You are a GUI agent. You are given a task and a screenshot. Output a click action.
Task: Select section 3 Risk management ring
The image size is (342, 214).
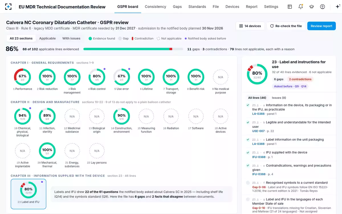coord(72,77)
